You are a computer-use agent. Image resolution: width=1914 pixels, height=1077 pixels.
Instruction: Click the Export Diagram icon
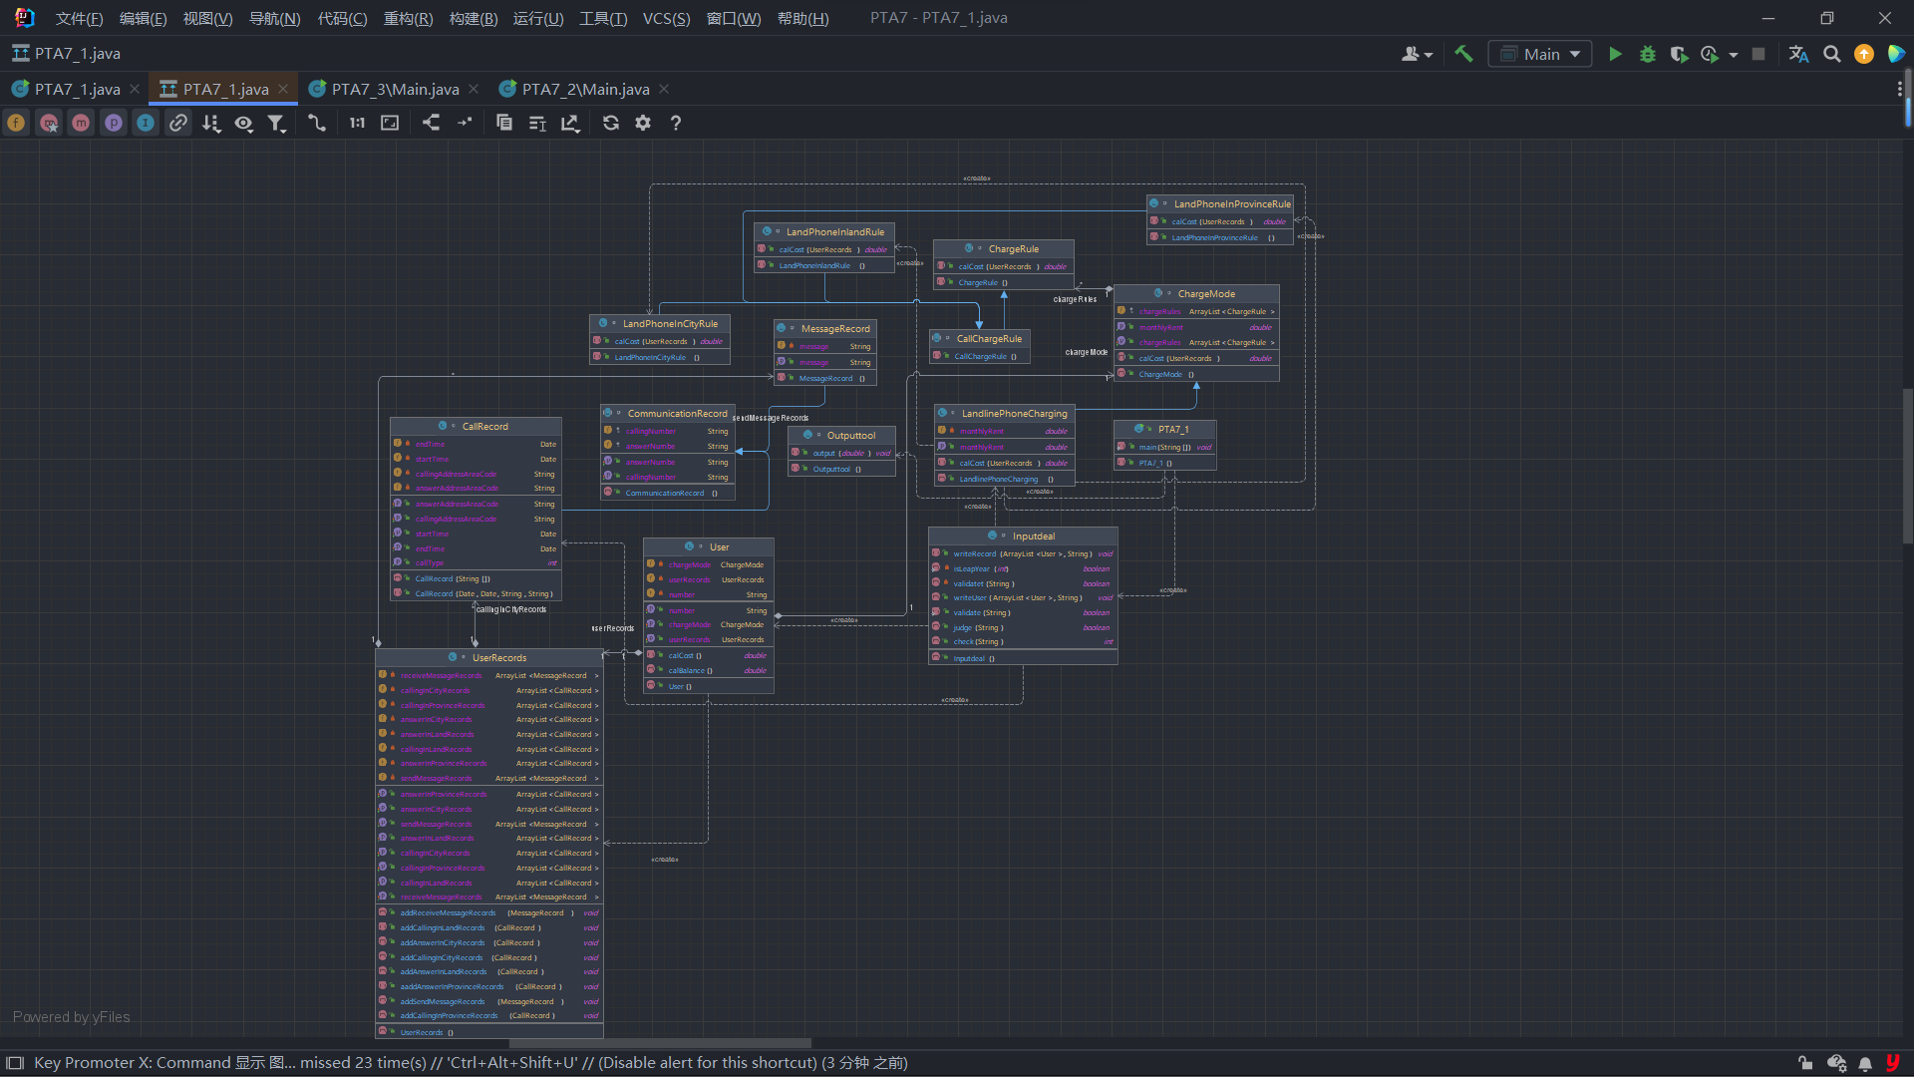570,123
